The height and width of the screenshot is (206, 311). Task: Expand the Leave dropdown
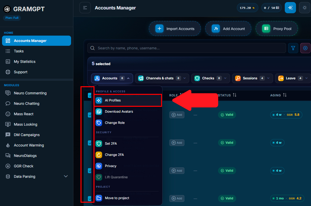[293, 78]
